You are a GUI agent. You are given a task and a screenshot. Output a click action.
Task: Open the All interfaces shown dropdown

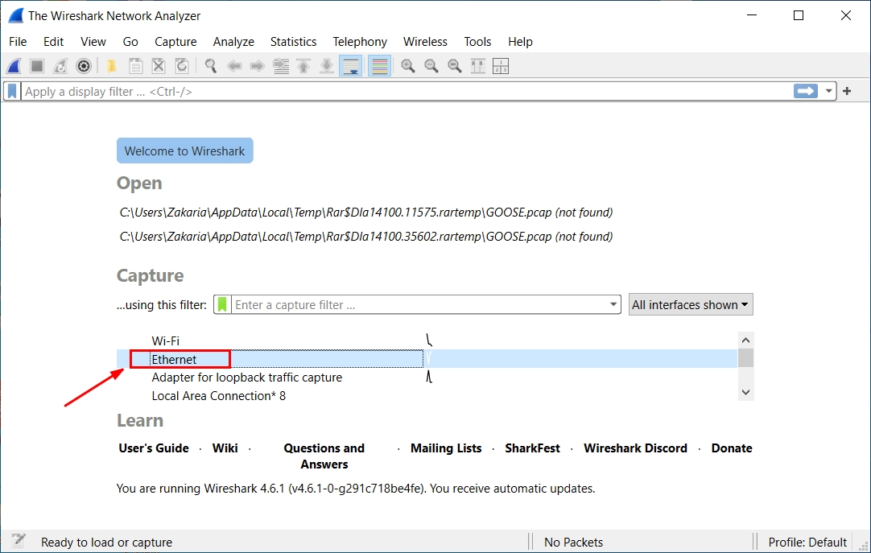click(x=691, y=305)
